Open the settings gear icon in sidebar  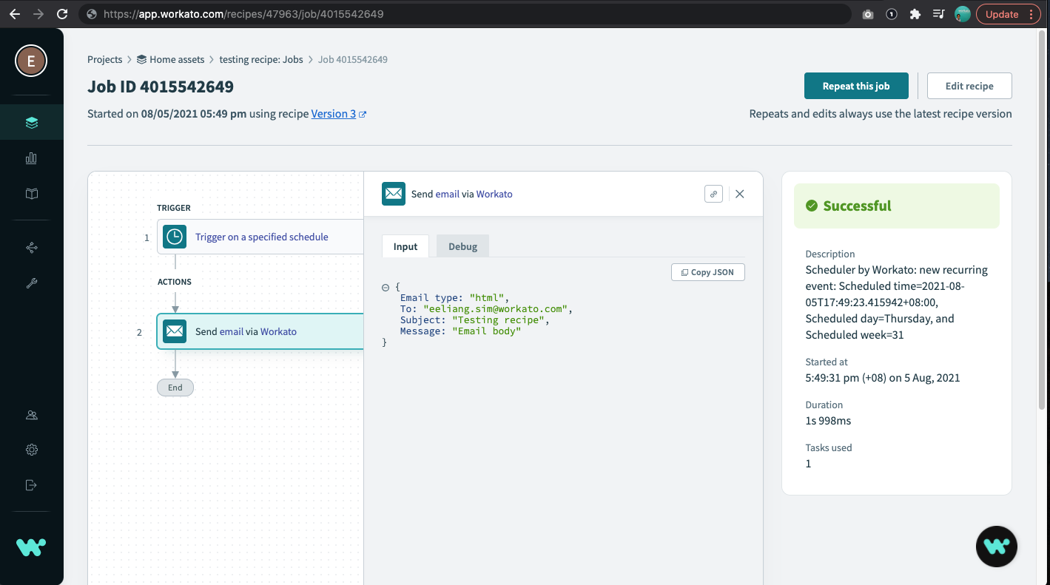(x=31, y=450)
